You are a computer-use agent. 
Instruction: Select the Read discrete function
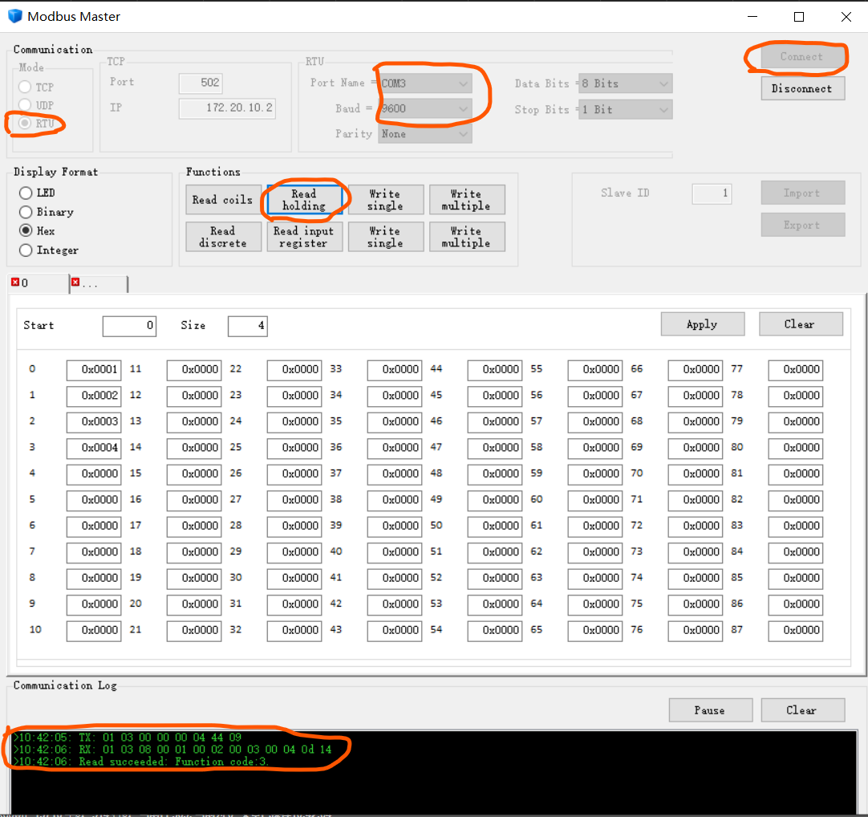pyautogui.click(x=222, y=236)
